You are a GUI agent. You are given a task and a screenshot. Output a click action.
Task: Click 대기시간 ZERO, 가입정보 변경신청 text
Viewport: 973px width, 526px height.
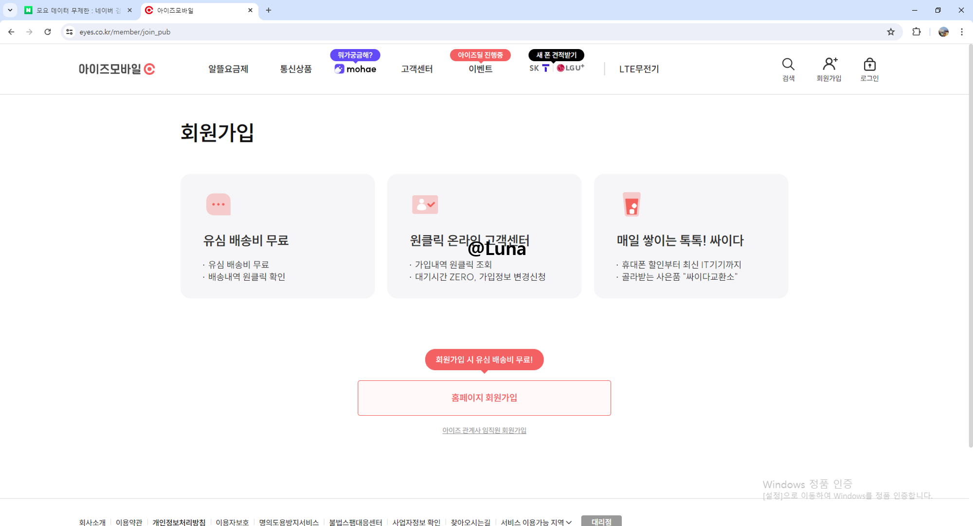[480, 277]
